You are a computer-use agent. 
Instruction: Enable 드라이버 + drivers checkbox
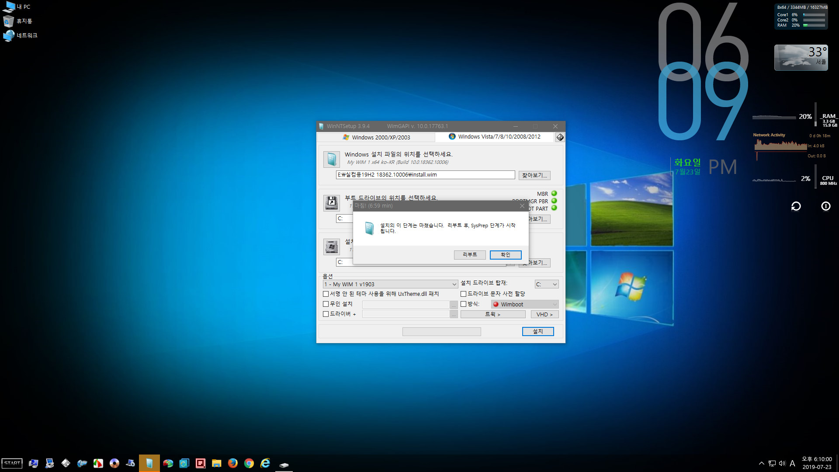326,314
